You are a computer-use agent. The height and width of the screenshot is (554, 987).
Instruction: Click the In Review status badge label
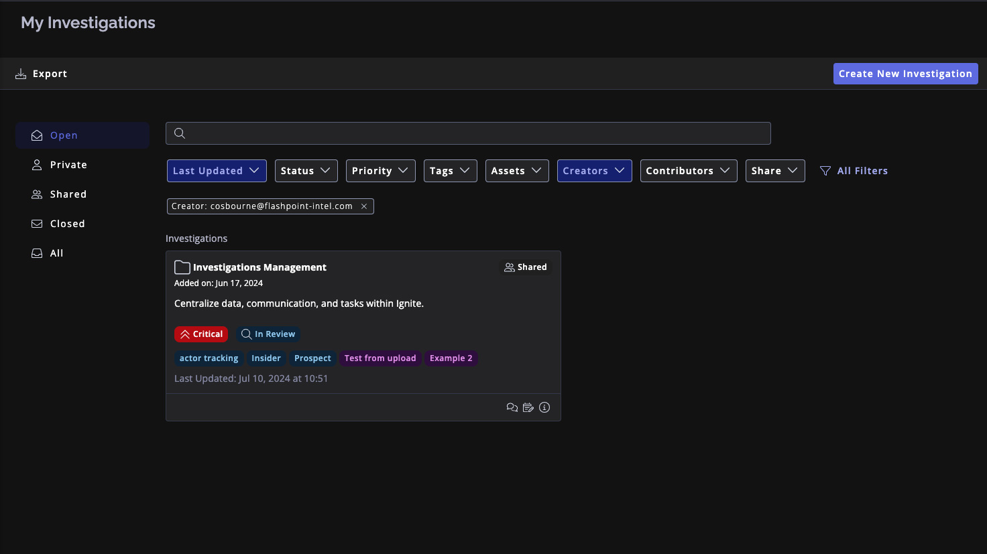[275, 334]
